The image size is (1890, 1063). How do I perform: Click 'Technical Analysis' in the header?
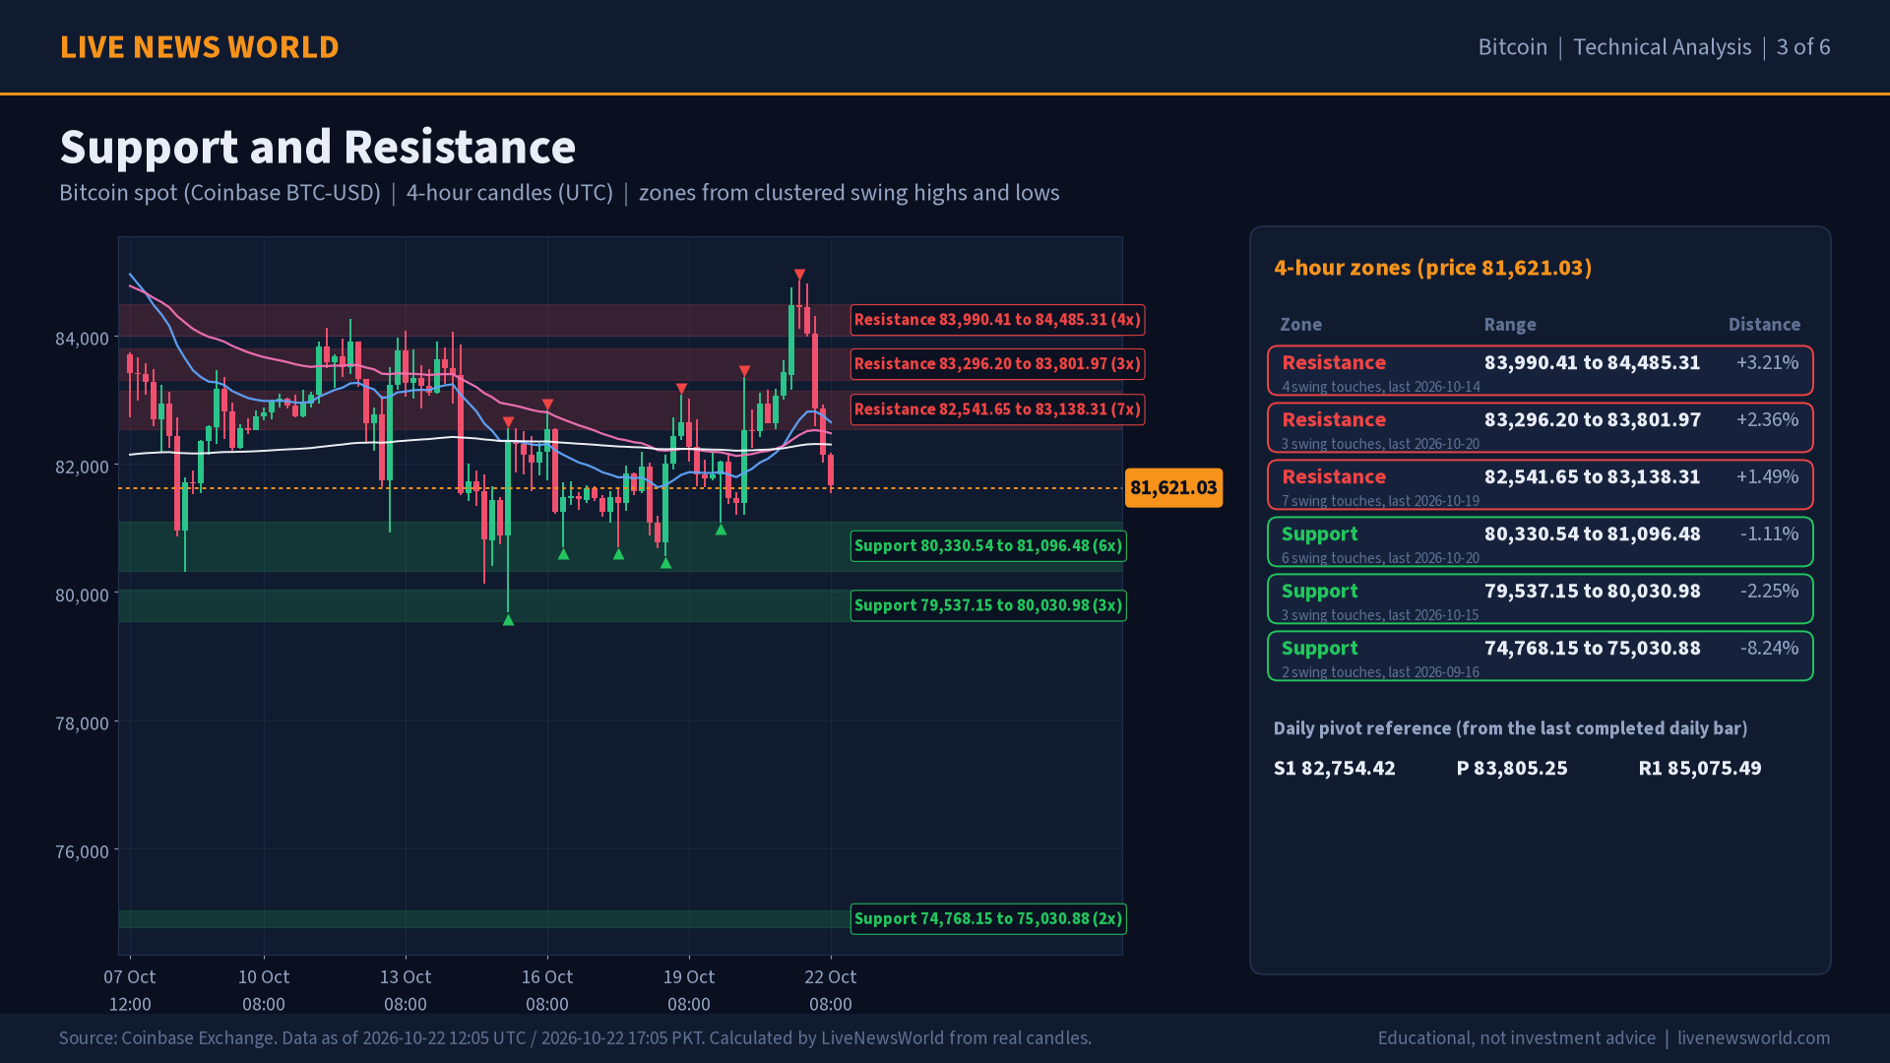point(1662,47)
